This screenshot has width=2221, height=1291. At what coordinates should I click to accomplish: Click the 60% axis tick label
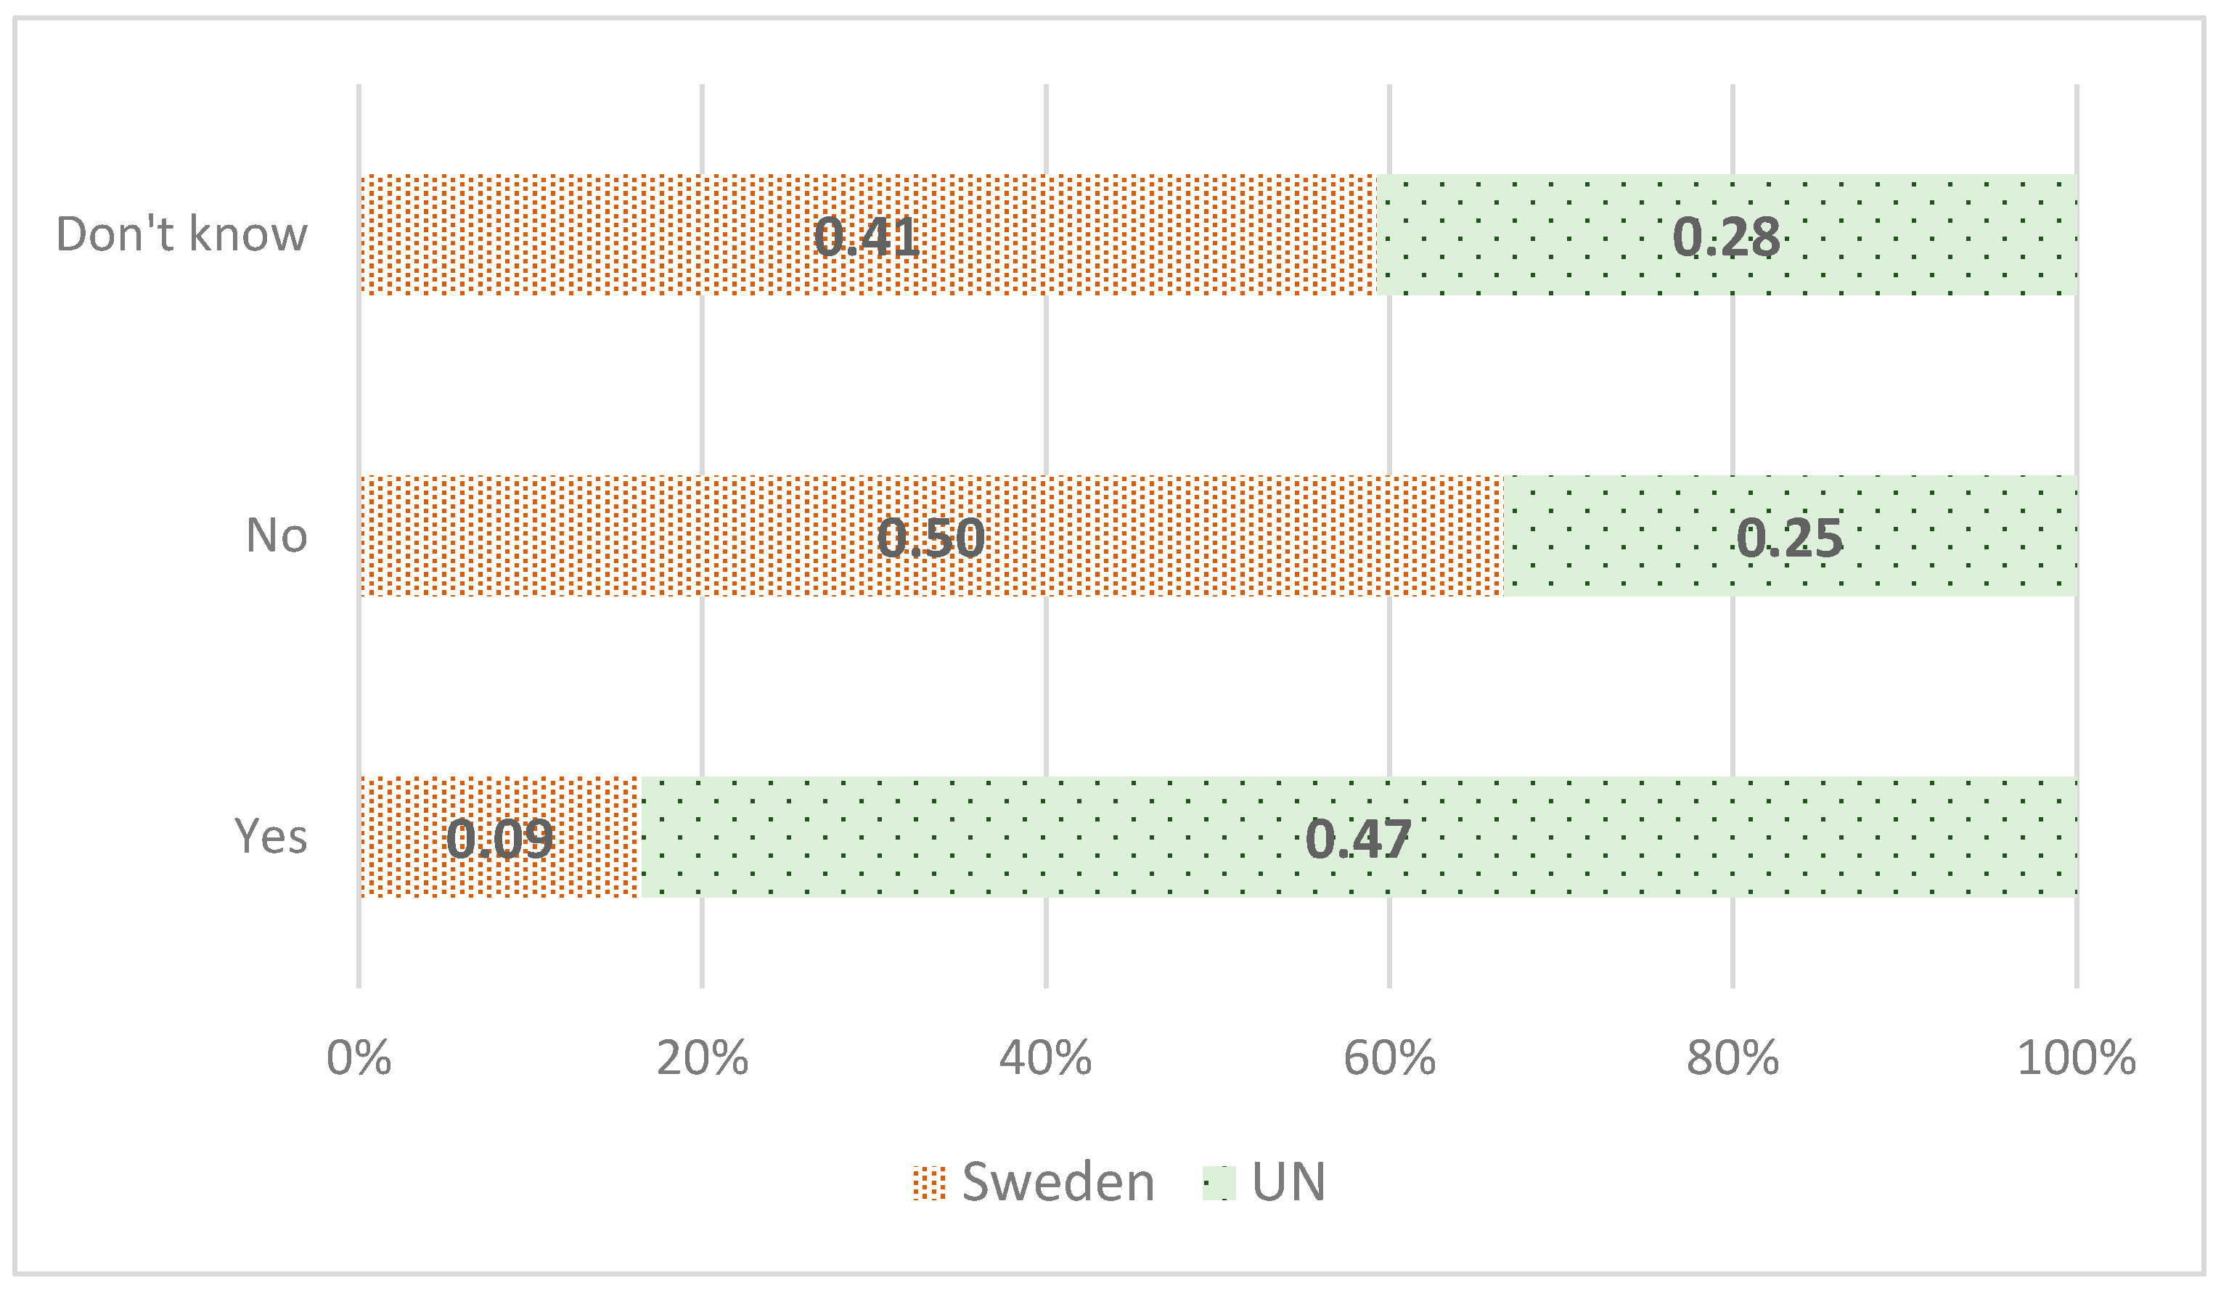pos(1389,1058)
